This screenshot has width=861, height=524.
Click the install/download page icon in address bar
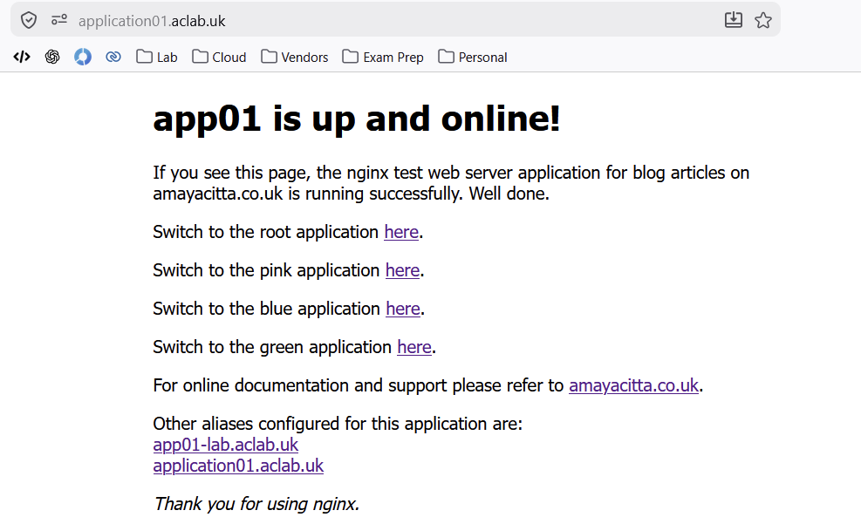734,20
